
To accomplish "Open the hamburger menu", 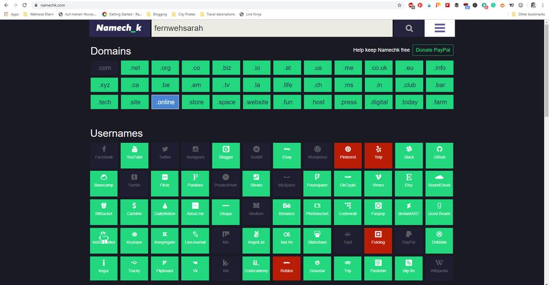I will [x=440, y=28].
